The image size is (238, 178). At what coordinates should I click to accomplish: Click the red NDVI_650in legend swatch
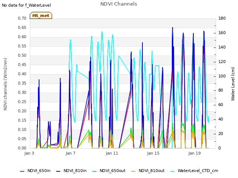(x=22, y=171)
